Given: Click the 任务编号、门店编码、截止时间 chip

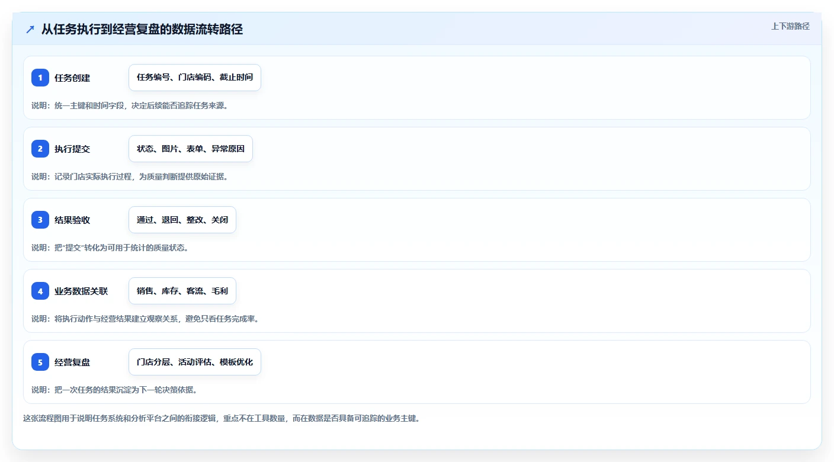Looking at the screenshot, I should tap(195, 78).
